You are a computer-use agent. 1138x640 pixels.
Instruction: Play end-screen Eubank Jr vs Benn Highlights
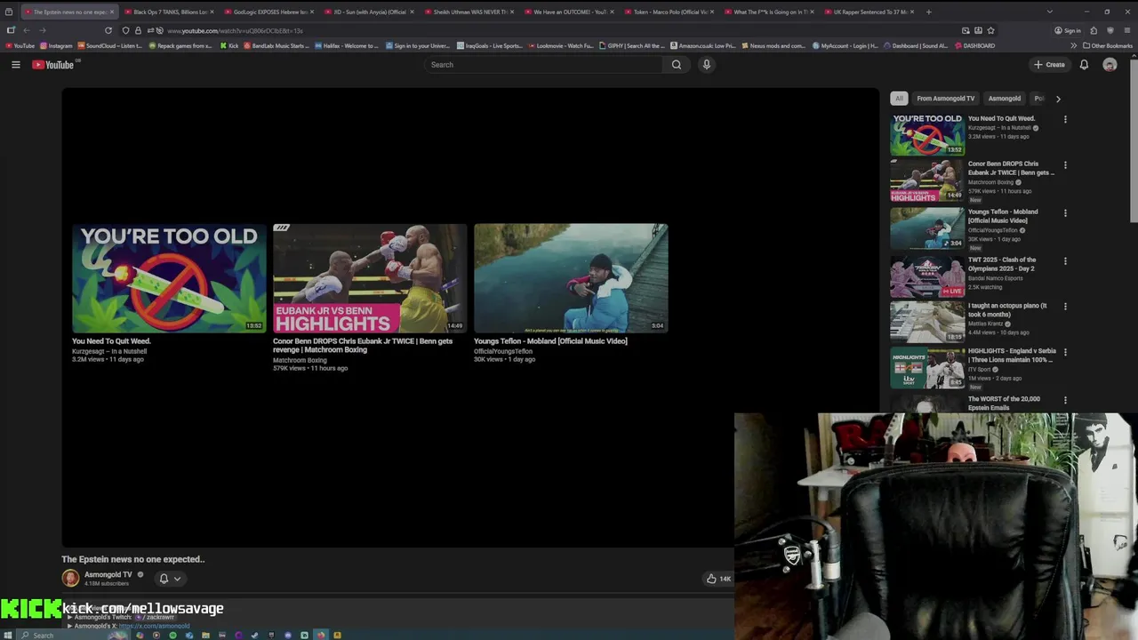click(x=370, y=278)
